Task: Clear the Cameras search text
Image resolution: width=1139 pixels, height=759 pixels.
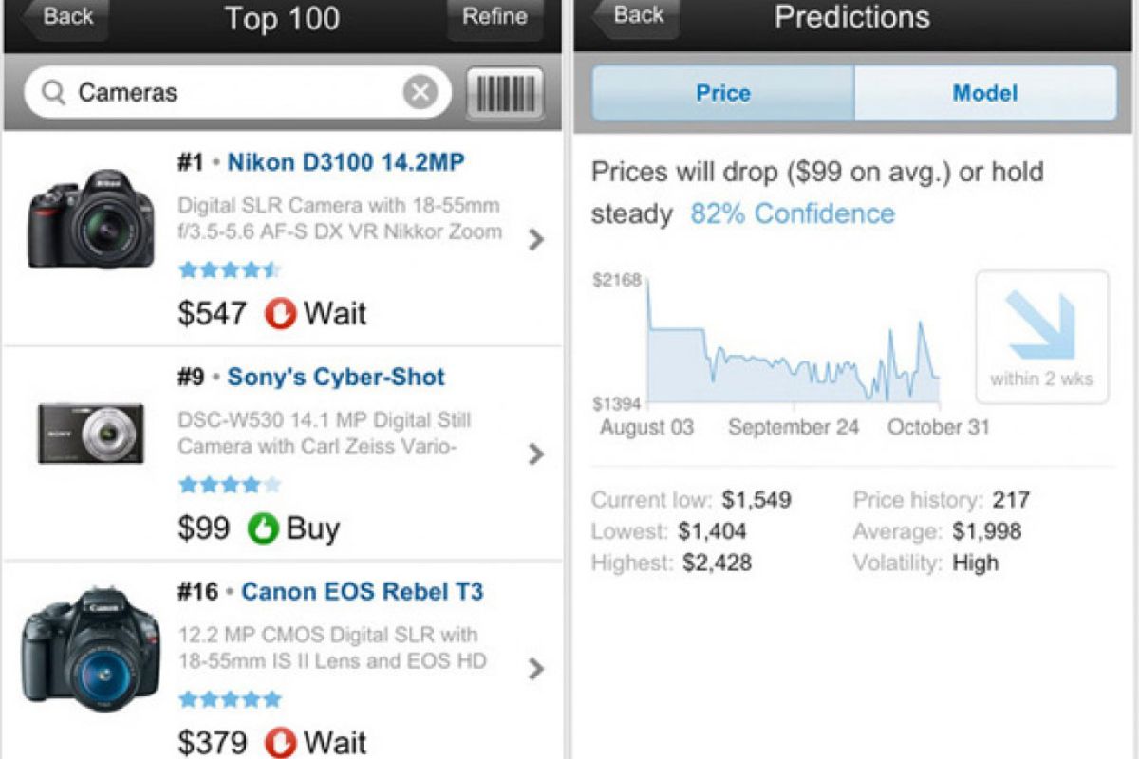Action: coord(420,93)
